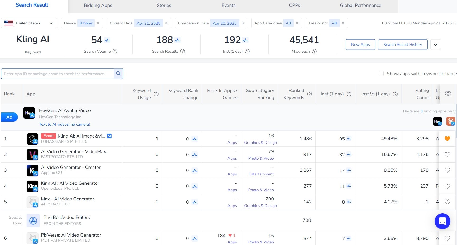Image resolution: width=457 pixels, height=245 pixels.
Task: Click Keyword Usage column help icon
Action: click(x=156, y=94)
